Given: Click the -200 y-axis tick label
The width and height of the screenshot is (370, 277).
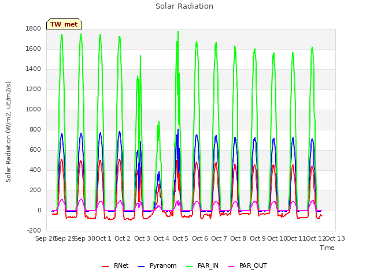Looking at the screenshot, I should coord(34,231).
